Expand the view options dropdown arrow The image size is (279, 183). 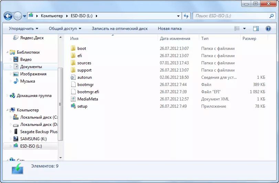pyautogui.click(x=244, y=29)
